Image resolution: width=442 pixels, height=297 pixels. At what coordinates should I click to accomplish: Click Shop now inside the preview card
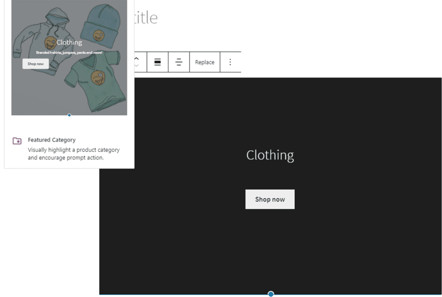coord(35,63)
